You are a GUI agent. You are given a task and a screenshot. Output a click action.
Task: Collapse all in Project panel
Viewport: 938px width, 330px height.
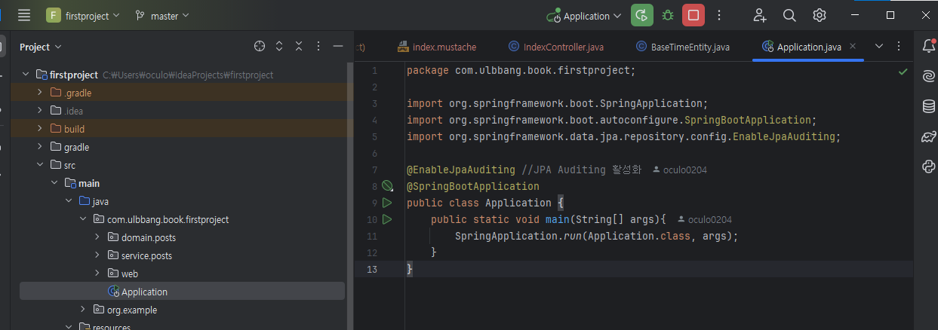point(299,47)
